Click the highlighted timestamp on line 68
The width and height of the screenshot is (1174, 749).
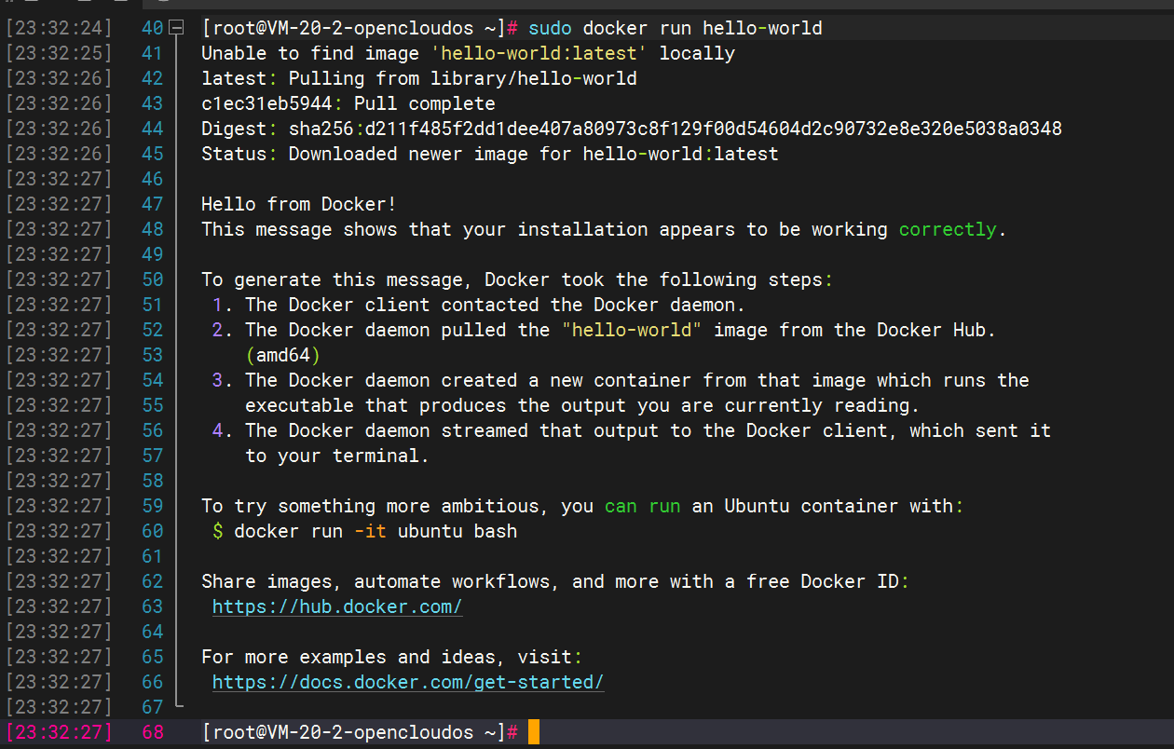59,732
